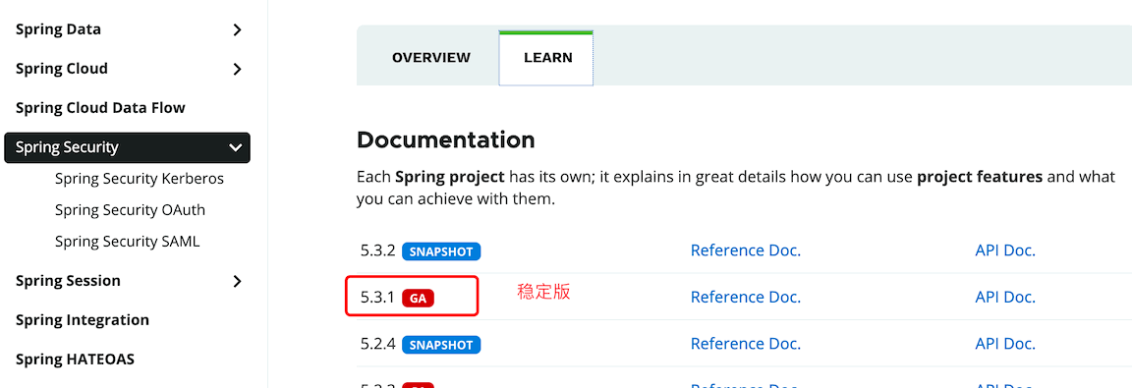Open API Doc. for 5.3.1 GA
The image size is (1132, 388).
click(1005, 297)
